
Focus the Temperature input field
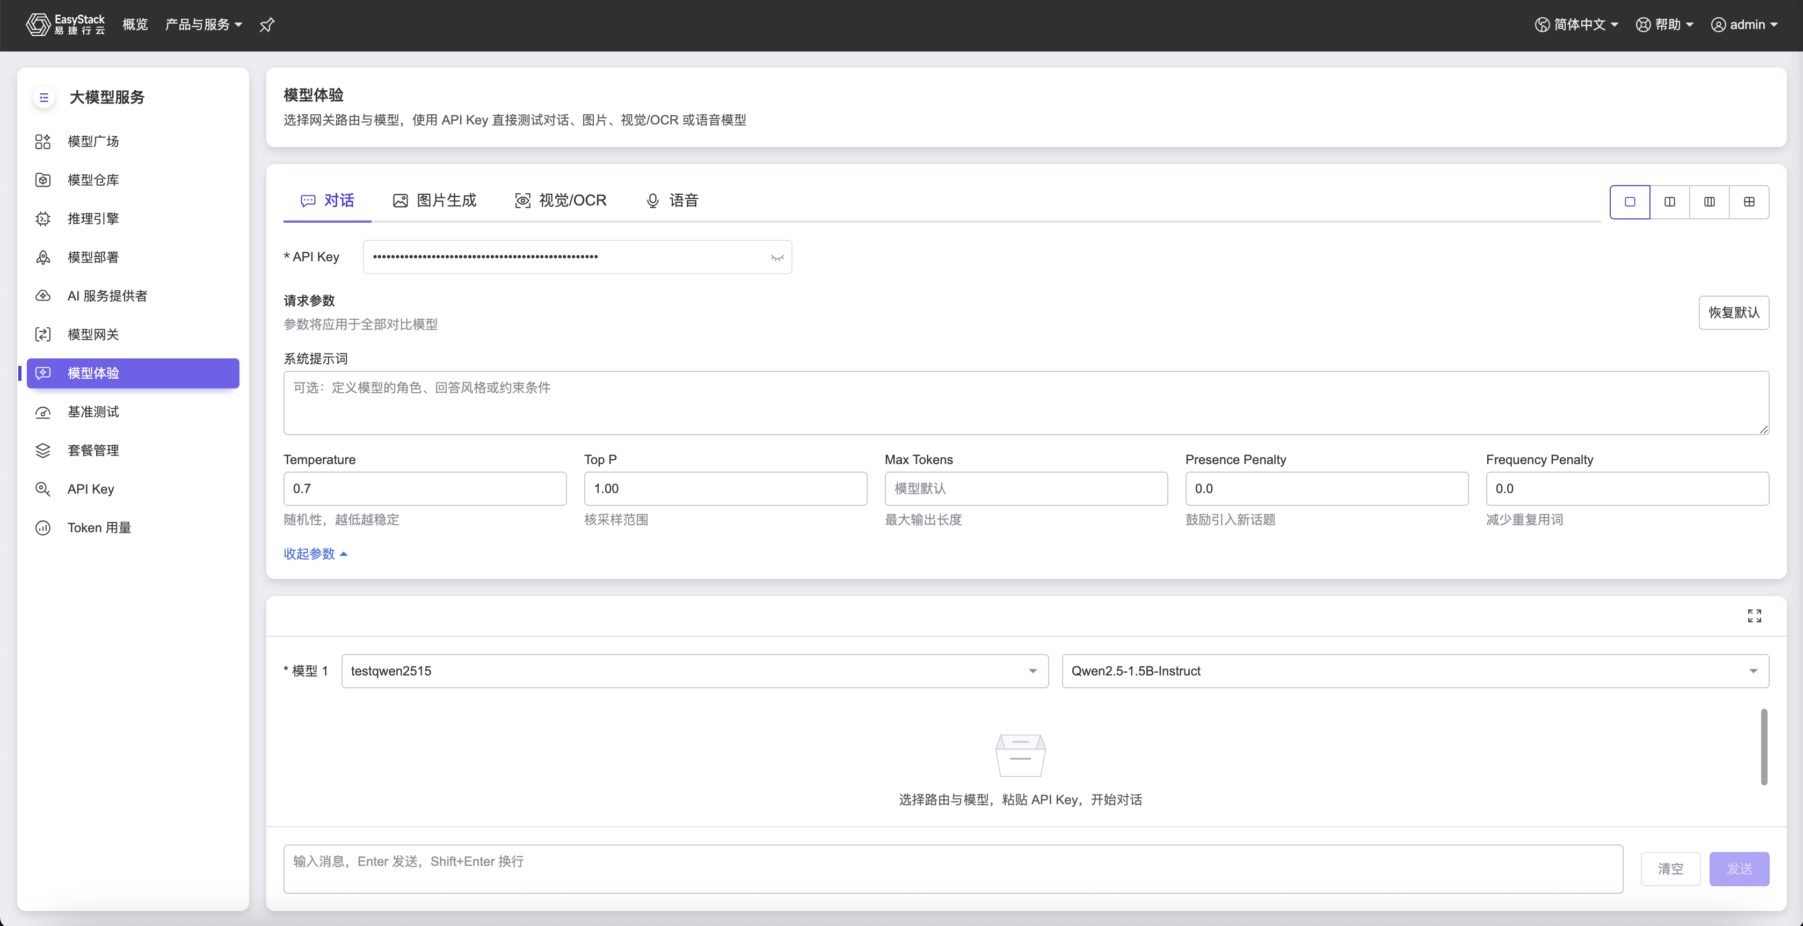pyautogui.click(x=425, y=489)
